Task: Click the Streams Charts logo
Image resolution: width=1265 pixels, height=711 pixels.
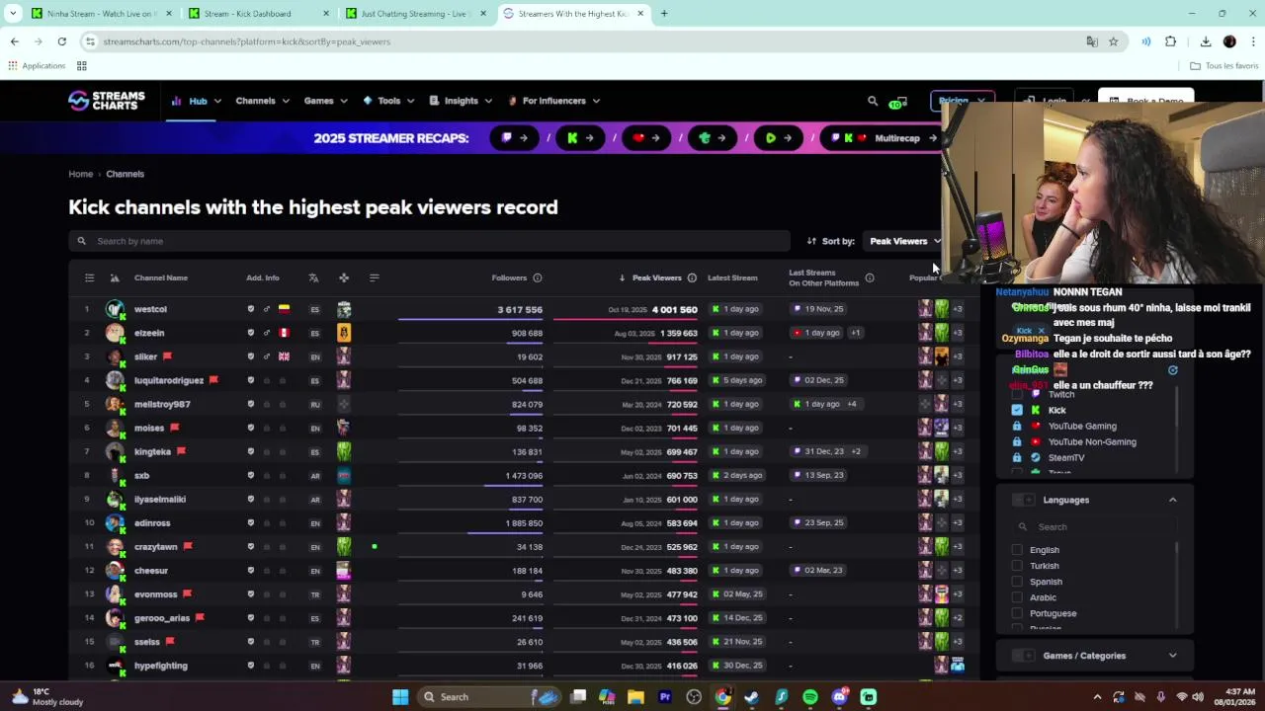Action: [x=107, y=101]
